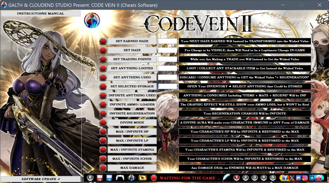The image size is (329, 183).
Task: Click the INFINITE AMMO / LOADER button
Action: pyautogui.click(x=132, y=104)
